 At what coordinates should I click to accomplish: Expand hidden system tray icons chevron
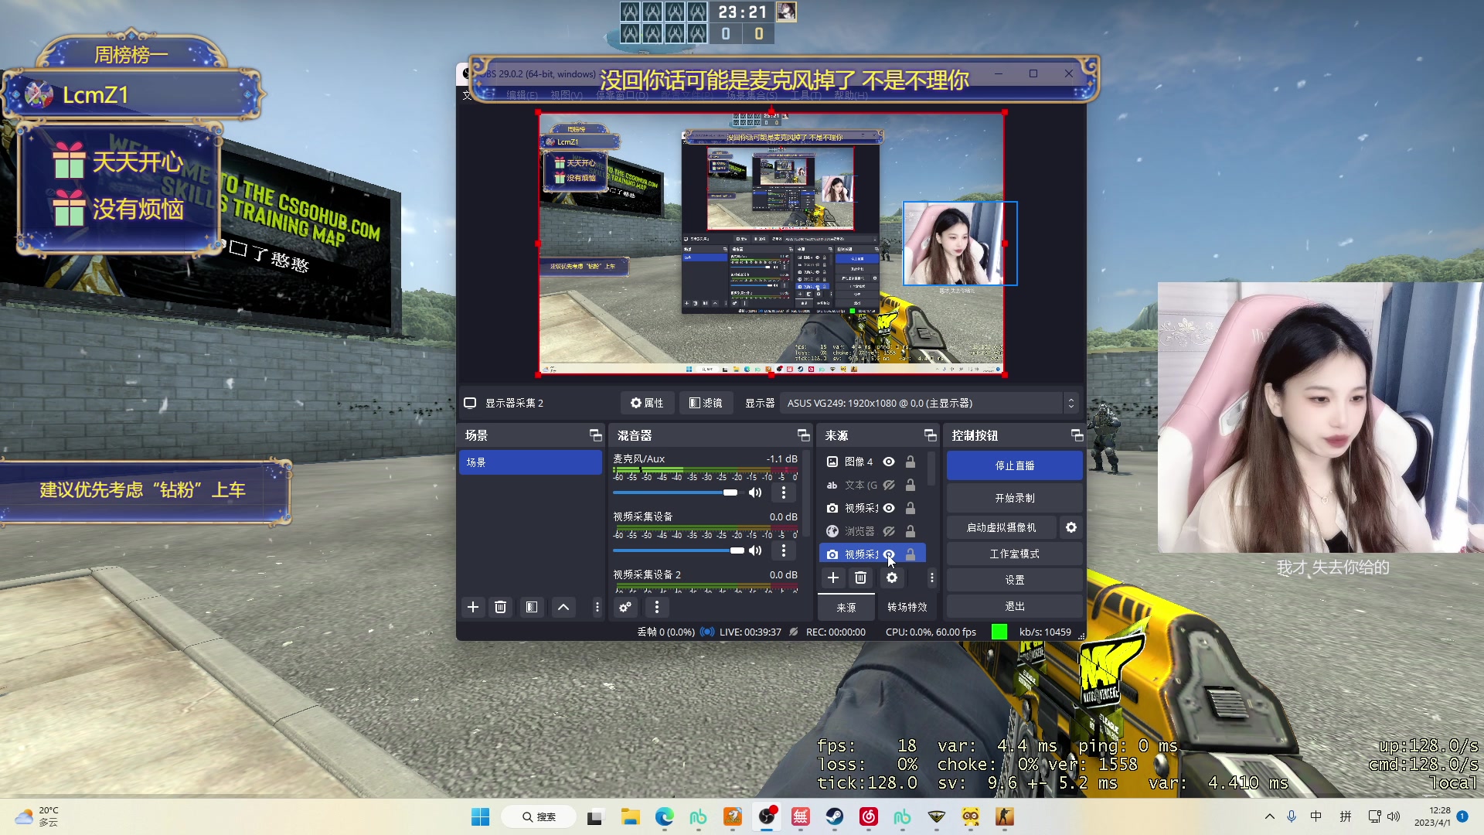[x=1269, y=816]
